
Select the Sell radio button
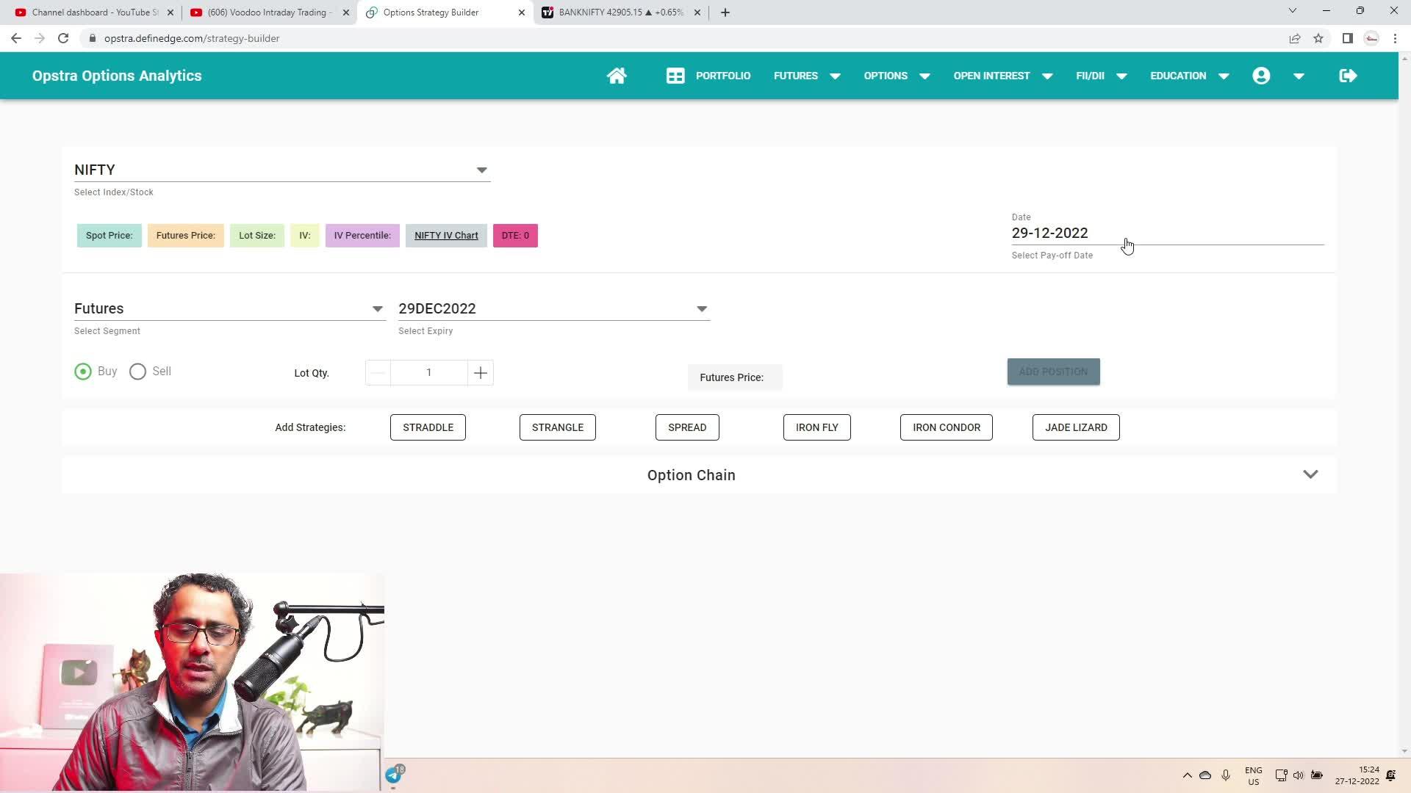(137, 372)
